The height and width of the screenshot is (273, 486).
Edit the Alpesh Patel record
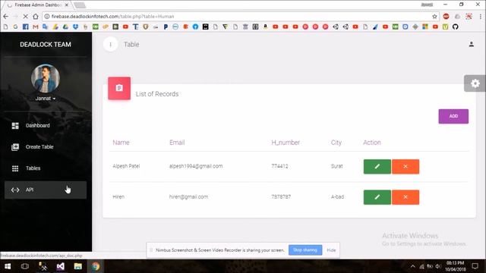pos(377,167)
